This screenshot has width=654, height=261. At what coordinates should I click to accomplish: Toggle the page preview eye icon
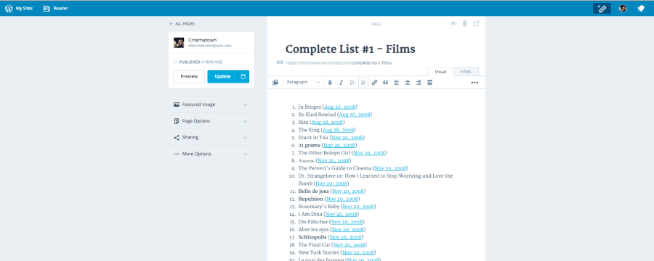click(453, 23)
